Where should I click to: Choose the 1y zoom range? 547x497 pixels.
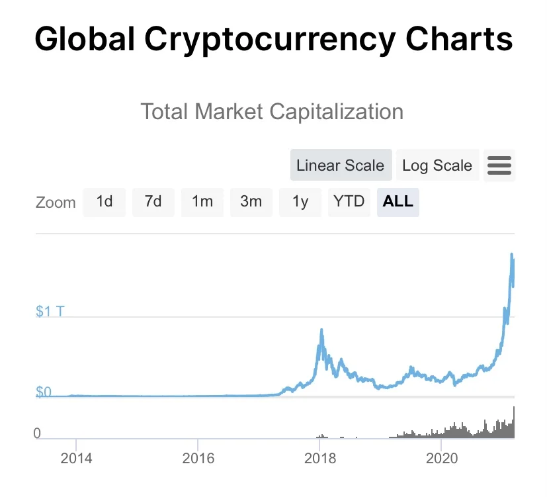tap(300, 202)
